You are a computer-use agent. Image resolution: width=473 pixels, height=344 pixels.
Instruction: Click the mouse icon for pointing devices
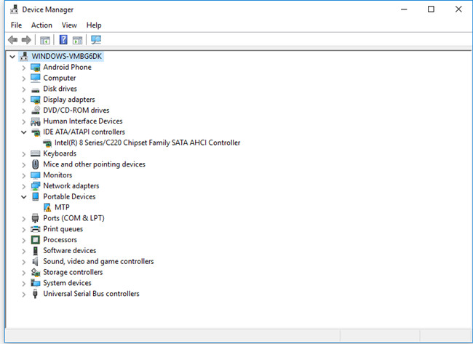pyautogui.click(x=36, y=164)
